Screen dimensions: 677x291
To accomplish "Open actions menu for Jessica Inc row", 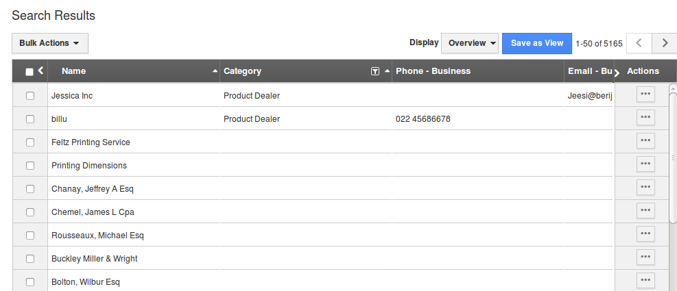I will click(645, 94).
